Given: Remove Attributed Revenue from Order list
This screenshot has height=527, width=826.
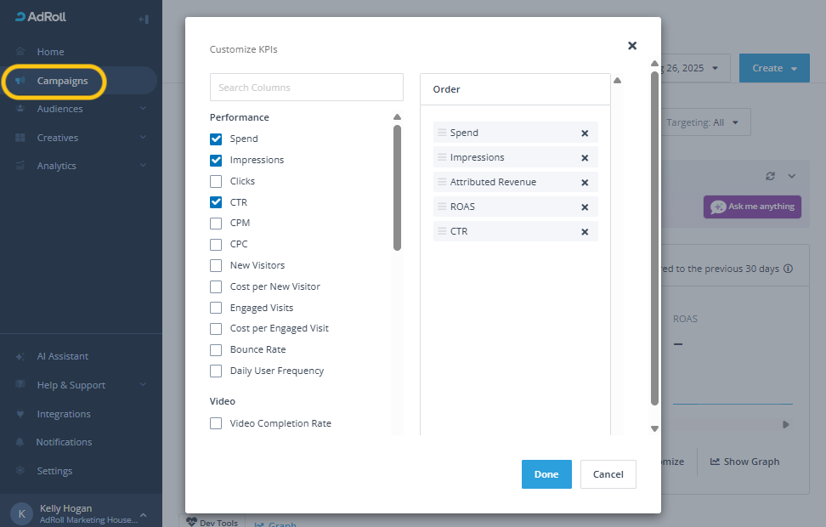Looking at the screenshot, I should (x=585, y=183).
